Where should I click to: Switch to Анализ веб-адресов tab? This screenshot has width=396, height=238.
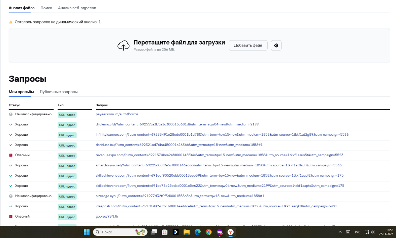point(77,8)
